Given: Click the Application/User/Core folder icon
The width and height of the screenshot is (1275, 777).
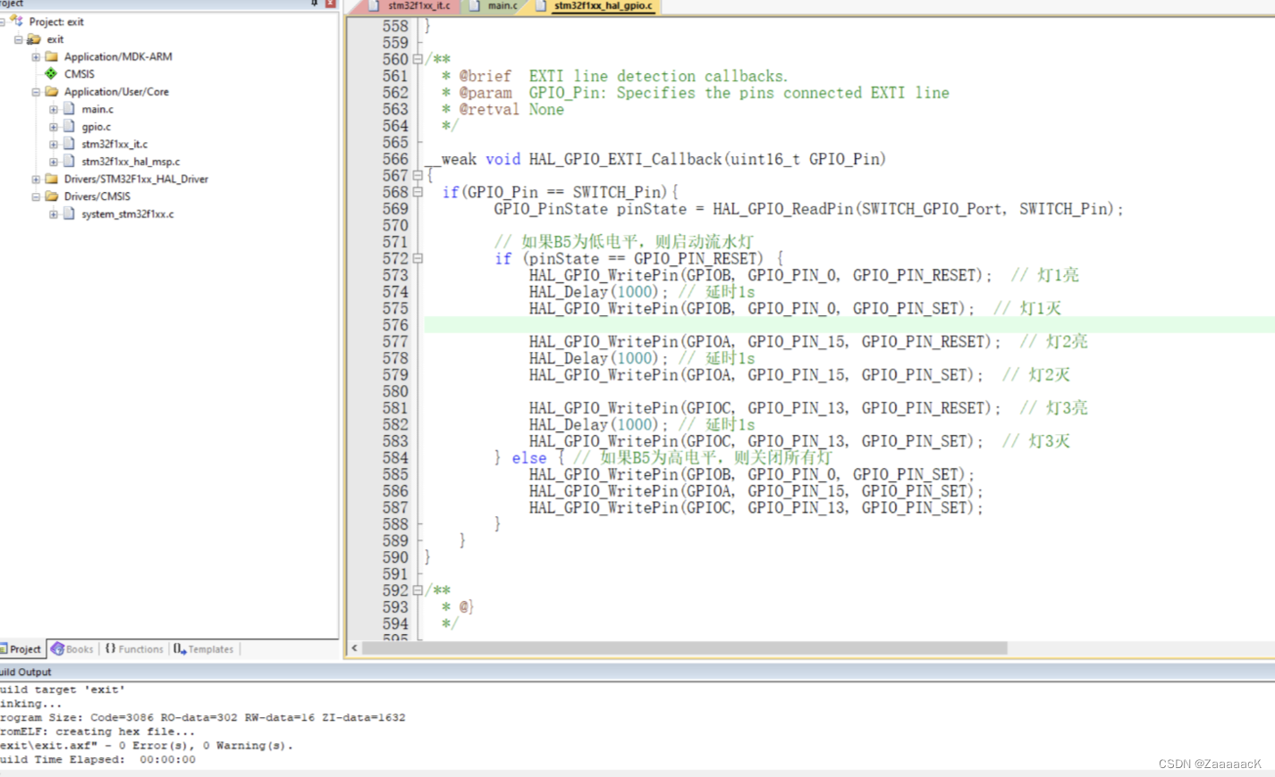Looking at the screenshot, I should tap(52, 91).
